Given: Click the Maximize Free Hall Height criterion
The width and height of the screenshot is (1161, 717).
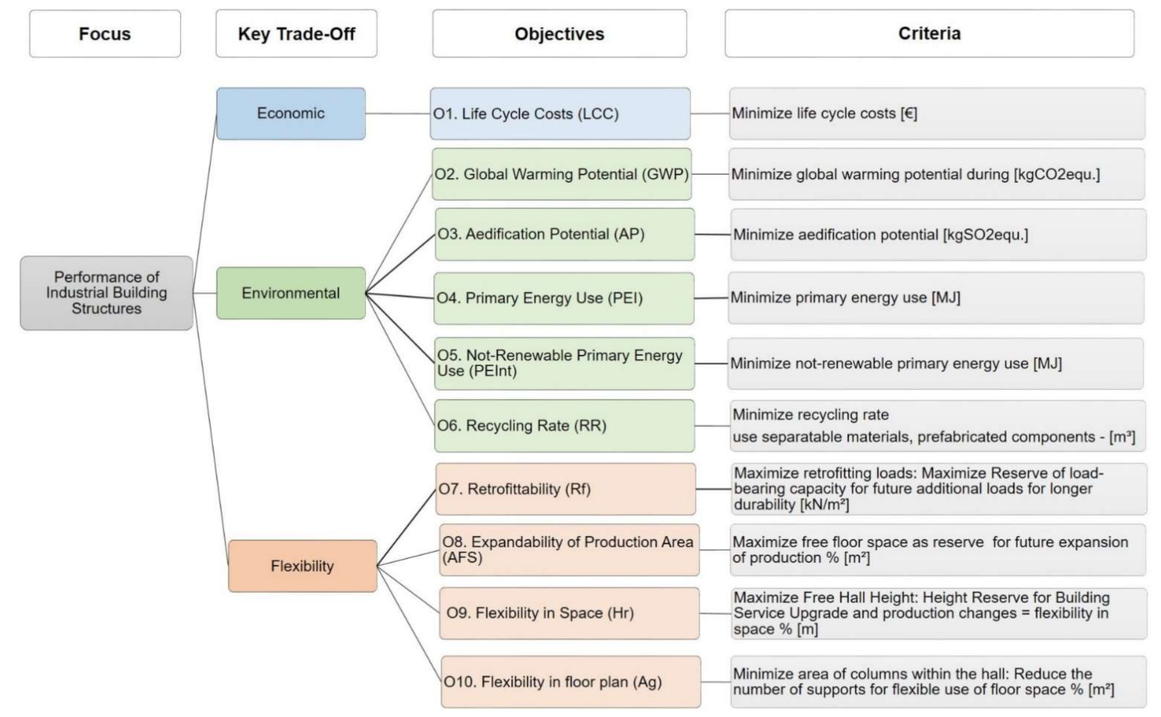Looking at the screenshot, I should (938, 613).
